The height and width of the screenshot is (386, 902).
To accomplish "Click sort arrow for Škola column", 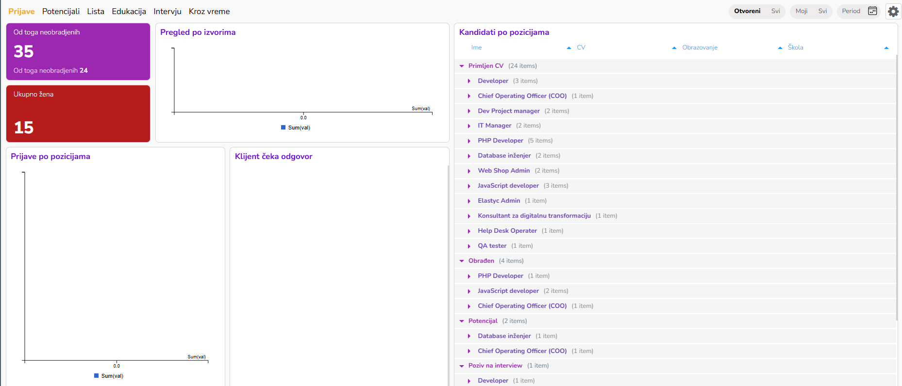I will (x=886, y=48).
